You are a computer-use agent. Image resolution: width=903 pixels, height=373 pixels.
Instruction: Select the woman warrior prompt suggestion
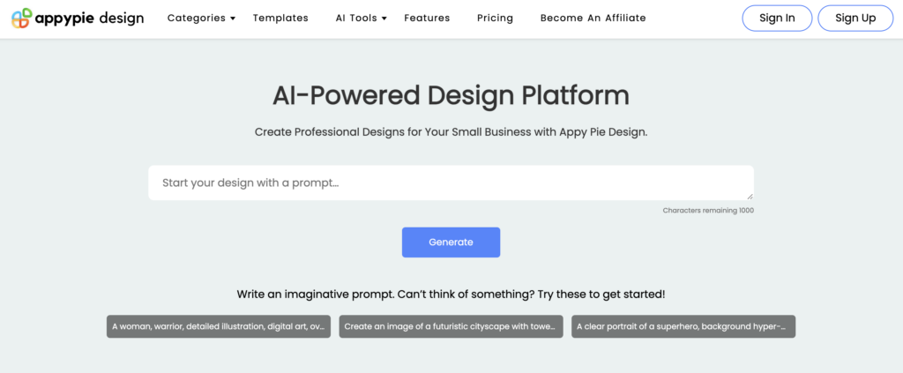pyautogui.click(x=219, y=326)
